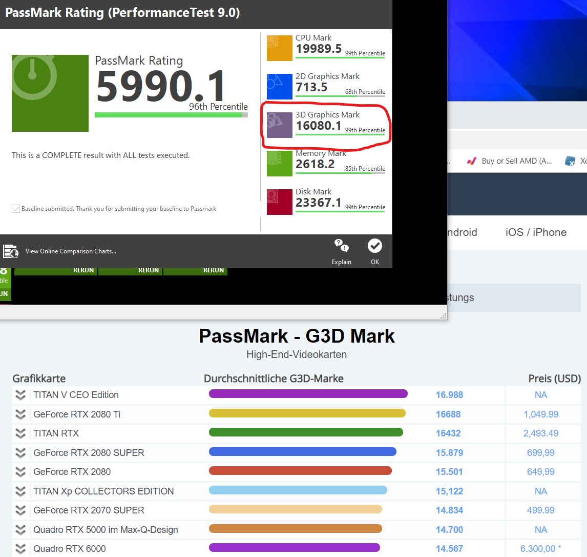This screenshot has height=557, width=587.
Task: Click the 2D Graphics Mark score 713.5
Action: click(x=311, y=87)
